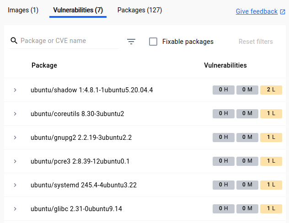The height and width of the screenshot is (223, 289).
Task: Expand the ubuntu/pcre3 package row
Action: coord(15,161)
